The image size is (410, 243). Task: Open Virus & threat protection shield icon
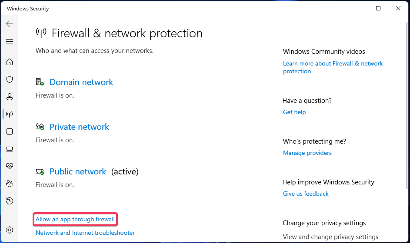click(x=10, y=79)
